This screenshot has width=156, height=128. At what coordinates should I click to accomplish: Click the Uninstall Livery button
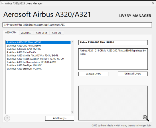[133, 74]
